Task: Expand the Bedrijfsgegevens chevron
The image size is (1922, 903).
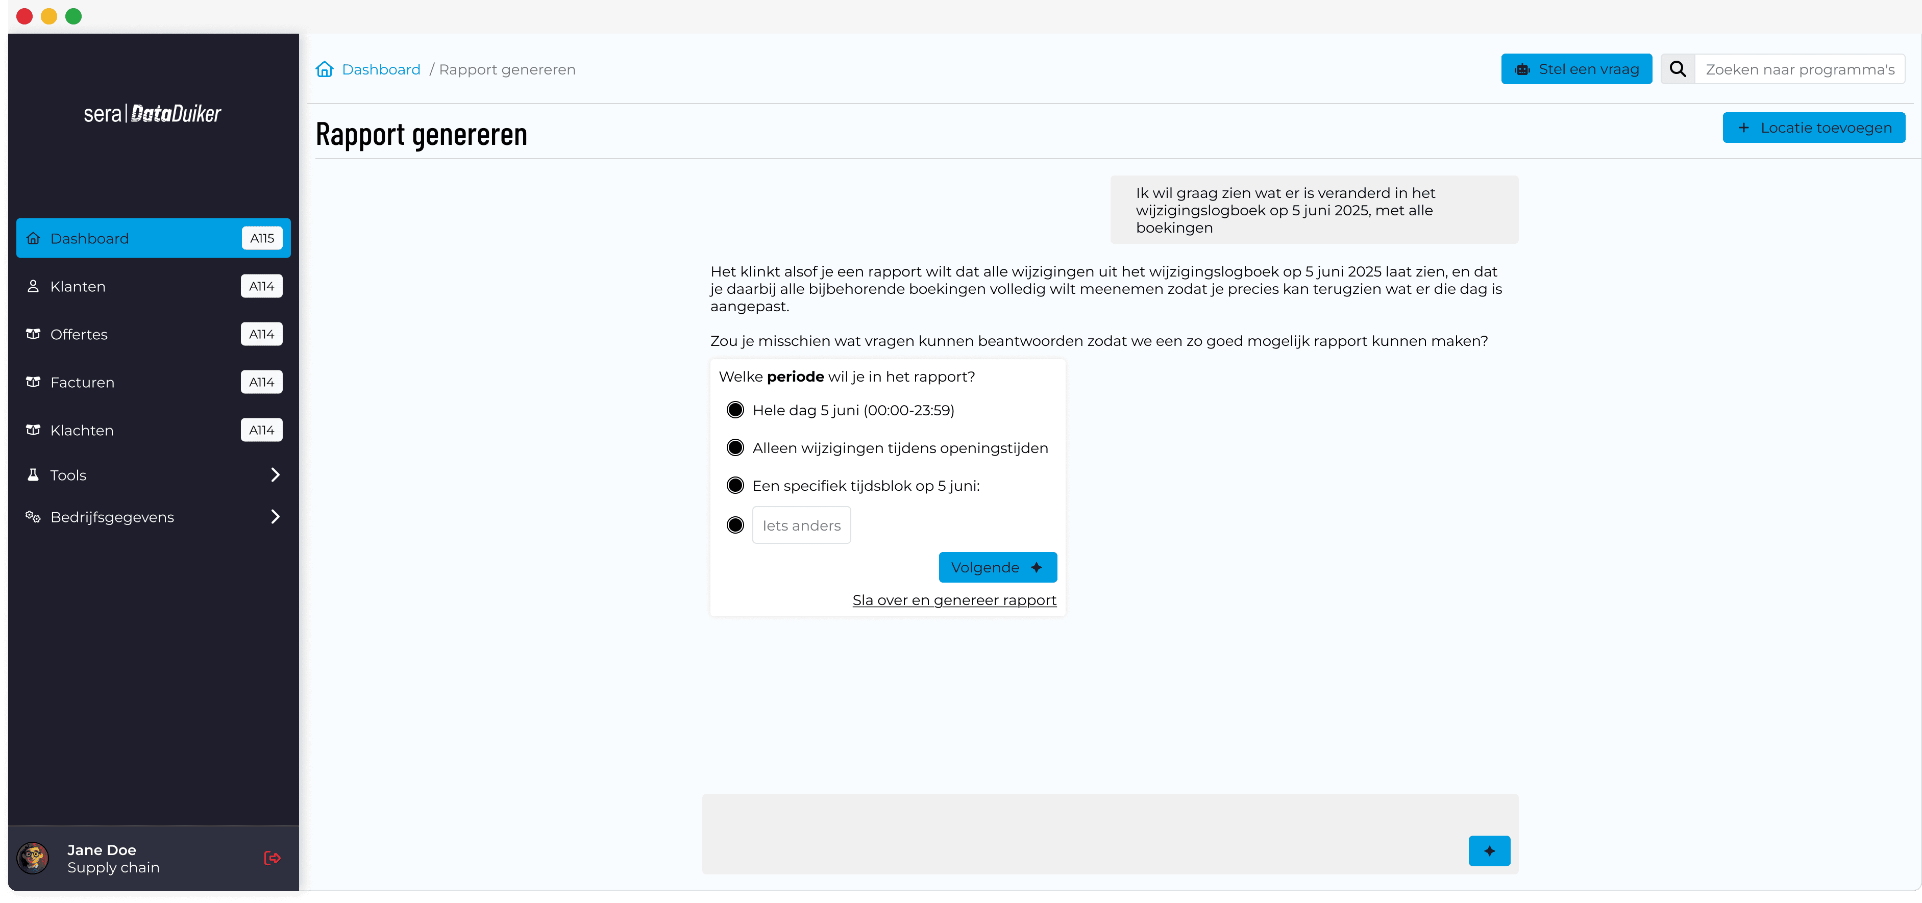Action: pyautogui.click(x=275, y=517)
